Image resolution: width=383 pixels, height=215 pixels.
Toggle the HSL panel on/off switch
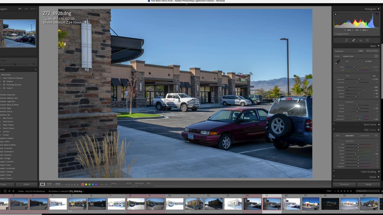pyautogui.click(x=334, y=130)
